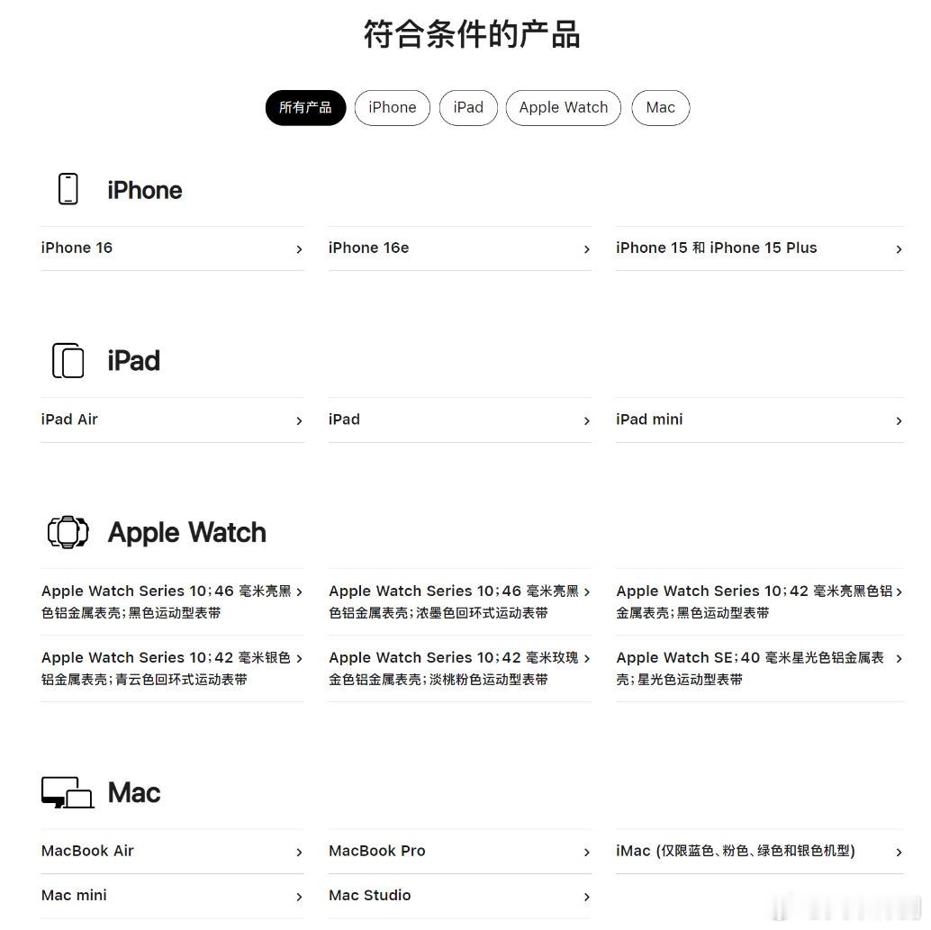Open iMac (仅限蓝色、粉色、绿色和银色机型) link

coord(759,851)
